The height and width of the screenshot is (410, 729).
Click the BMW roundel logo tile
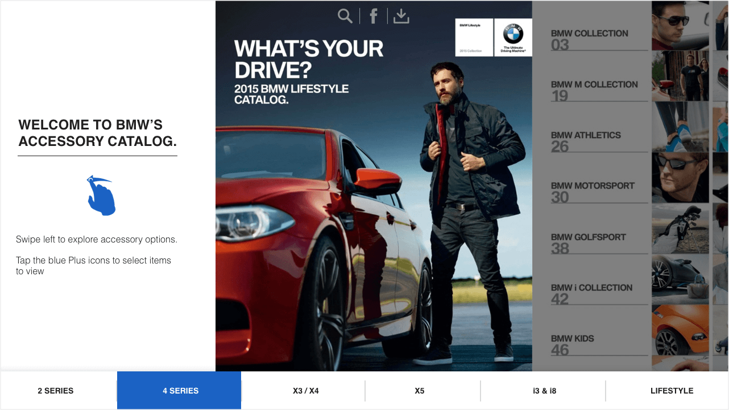click(x=513, y=37)
